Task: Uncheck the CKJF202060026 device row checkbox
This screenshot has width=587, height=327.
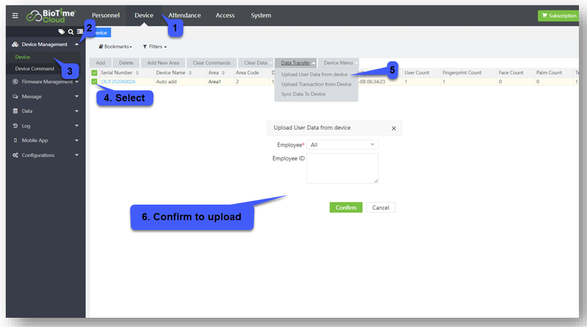Action: coord(94,82)
